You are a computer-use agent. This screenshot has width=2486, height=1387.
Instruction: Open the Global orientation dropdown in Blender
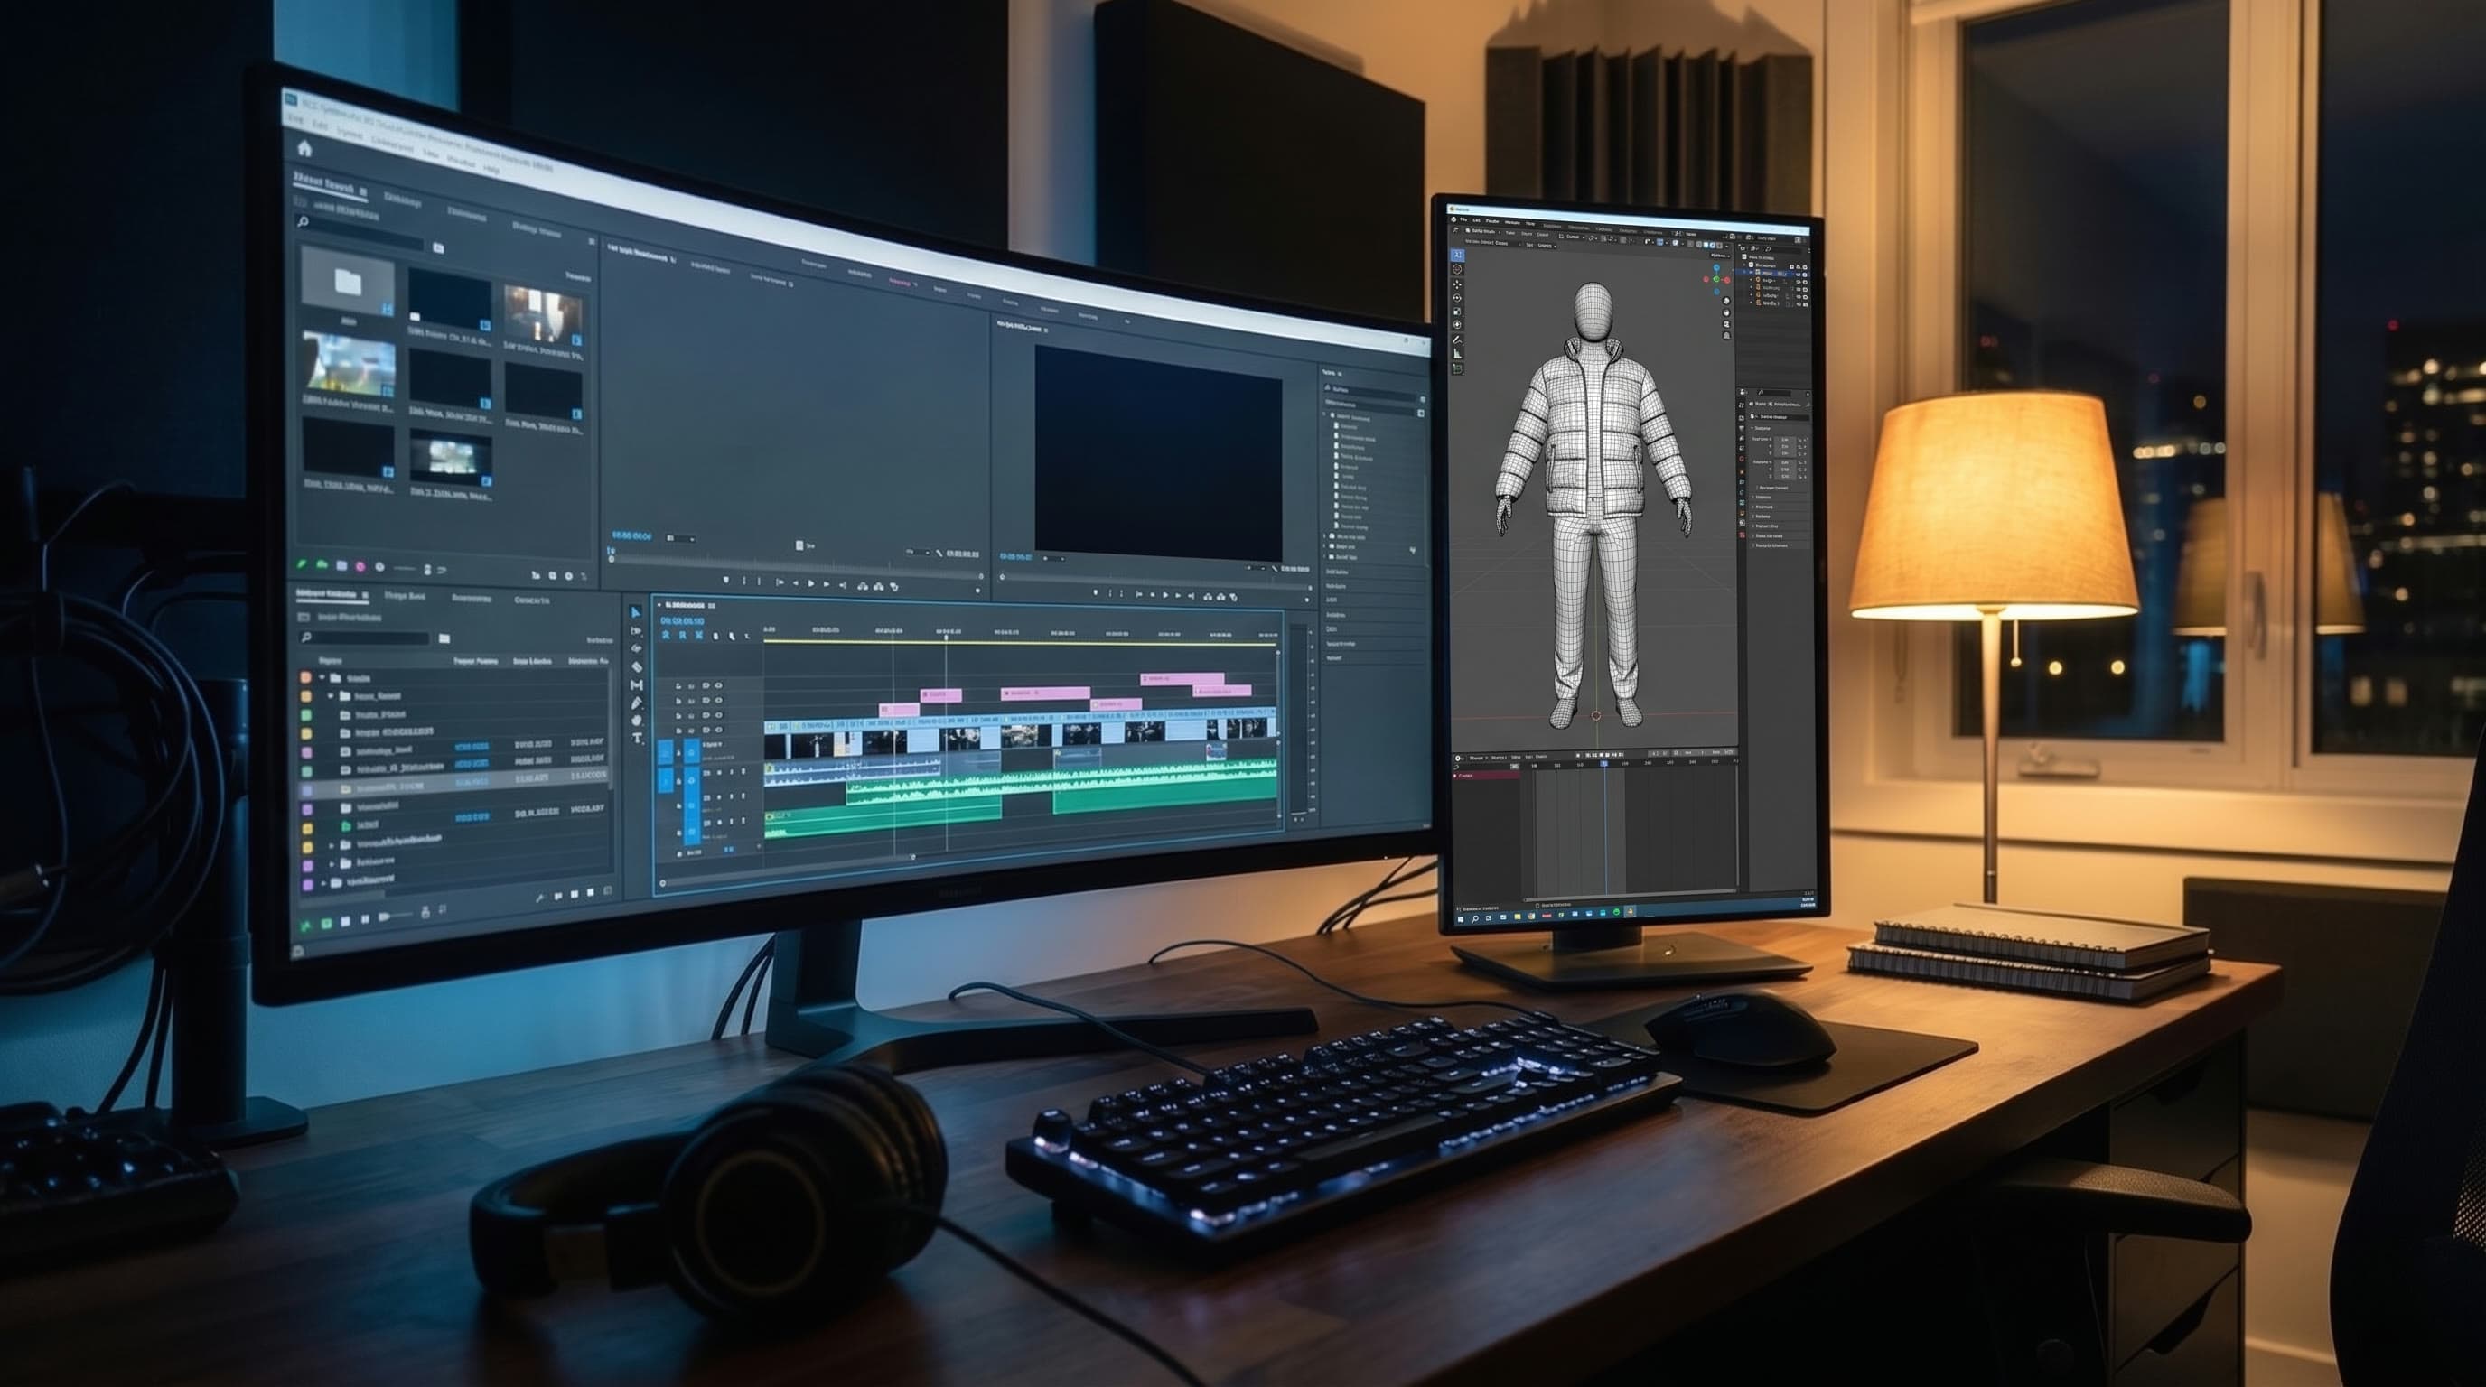coord(1571,237)
